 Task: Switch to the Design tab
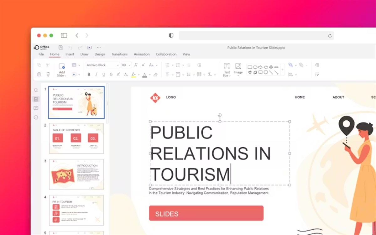pyautogui.click(x=100, y=54)
